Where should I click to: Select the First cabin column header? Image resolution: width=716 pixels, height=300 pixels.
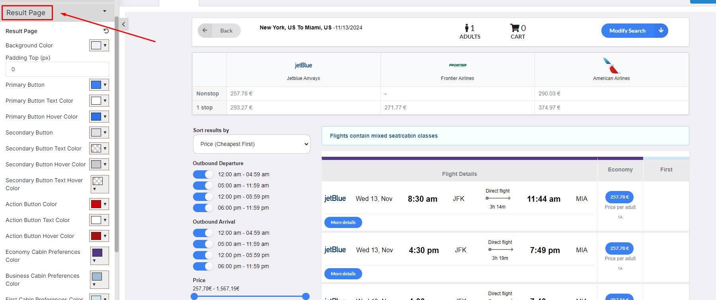tap(666, 169)
